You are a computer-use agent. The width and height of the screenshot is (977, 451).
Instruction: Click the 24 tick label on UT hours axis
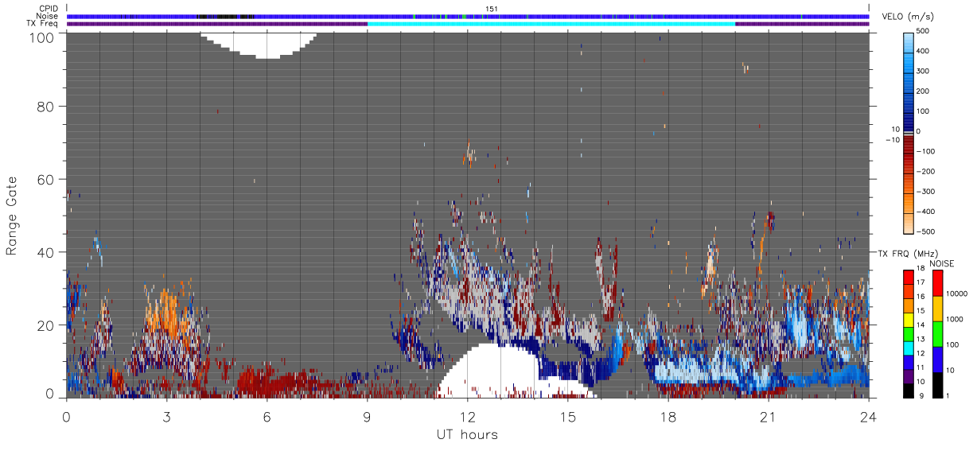point(869,417)
